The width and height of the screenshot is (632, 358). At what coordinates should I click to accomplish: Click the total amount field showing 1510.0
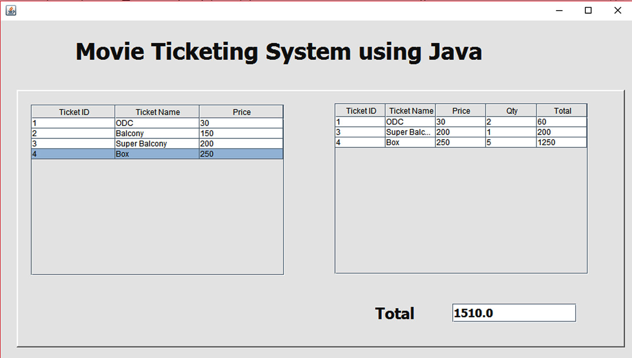pyautogui.click(x=514, y=313)
